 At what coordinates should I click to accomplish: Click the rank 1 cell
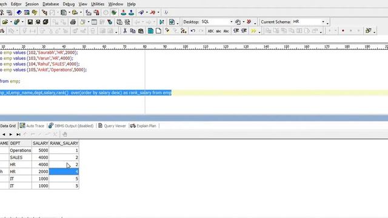[64, 150]
